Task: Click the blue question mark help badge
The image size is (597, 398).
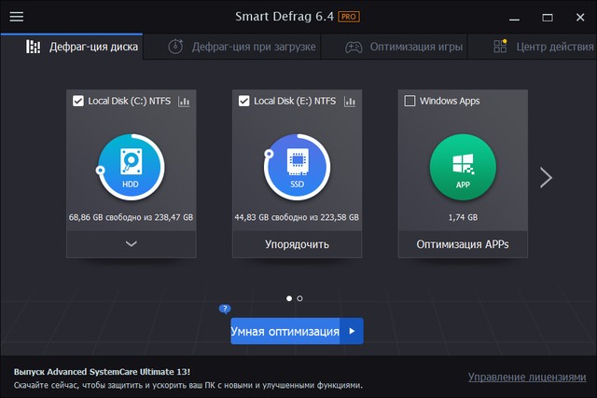Action: (x=225, y=308)
